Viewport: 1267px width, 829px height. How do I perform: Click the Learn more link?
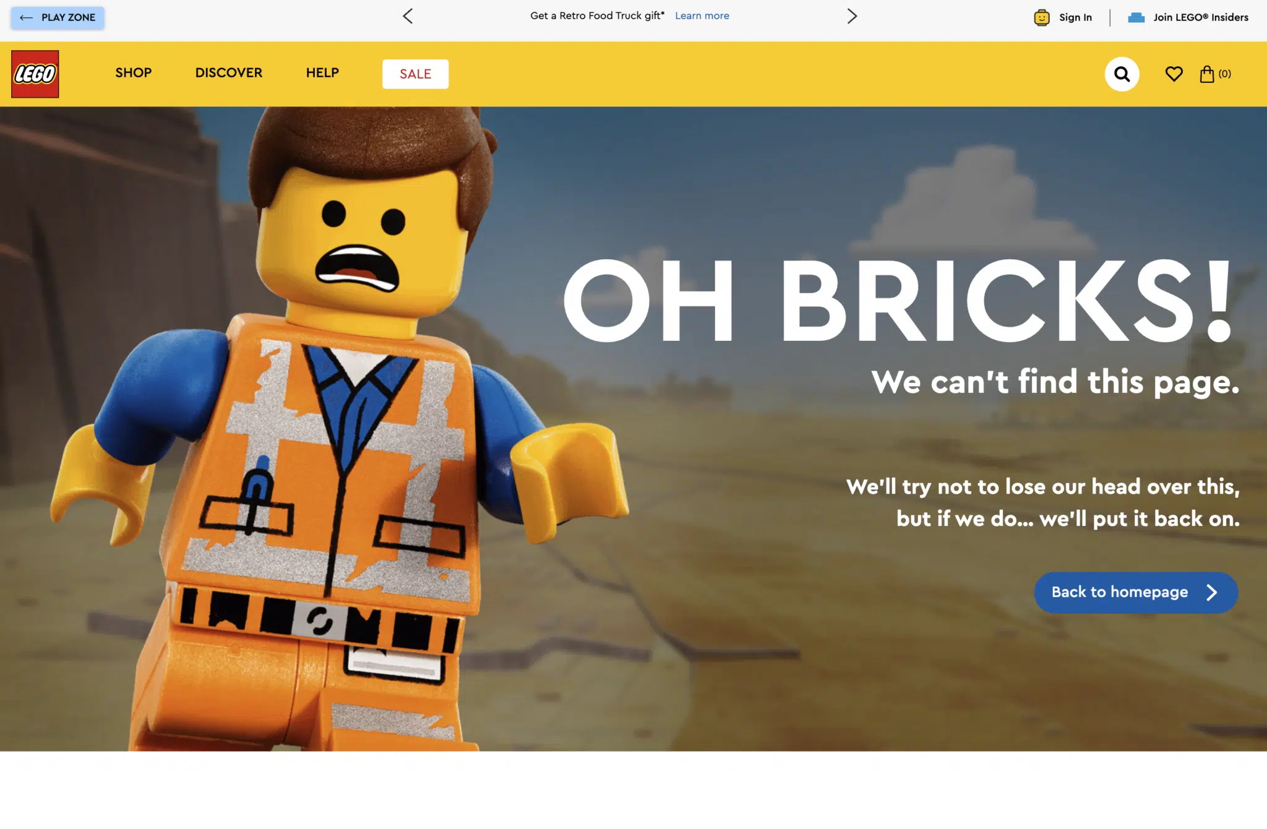coord(702,16)
